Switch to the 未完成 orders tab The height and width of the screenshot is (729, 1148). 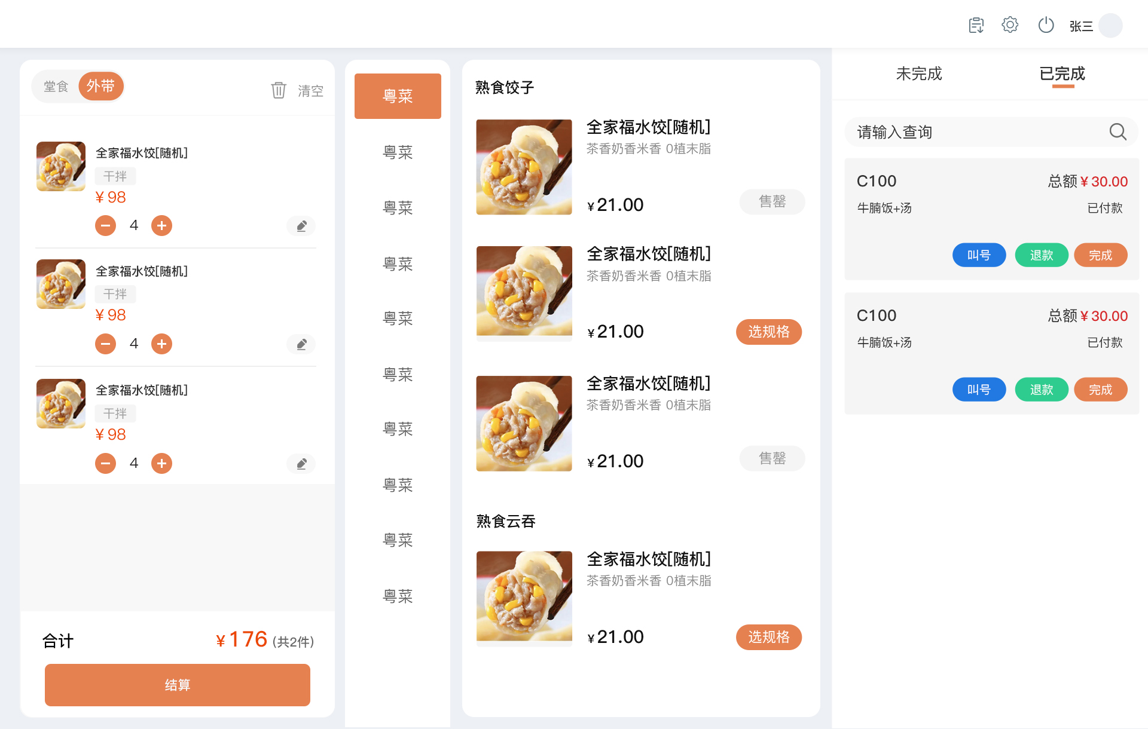coord(919,74)
